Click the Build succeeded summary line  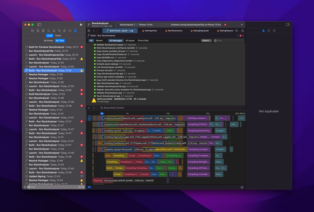(121, 99)
